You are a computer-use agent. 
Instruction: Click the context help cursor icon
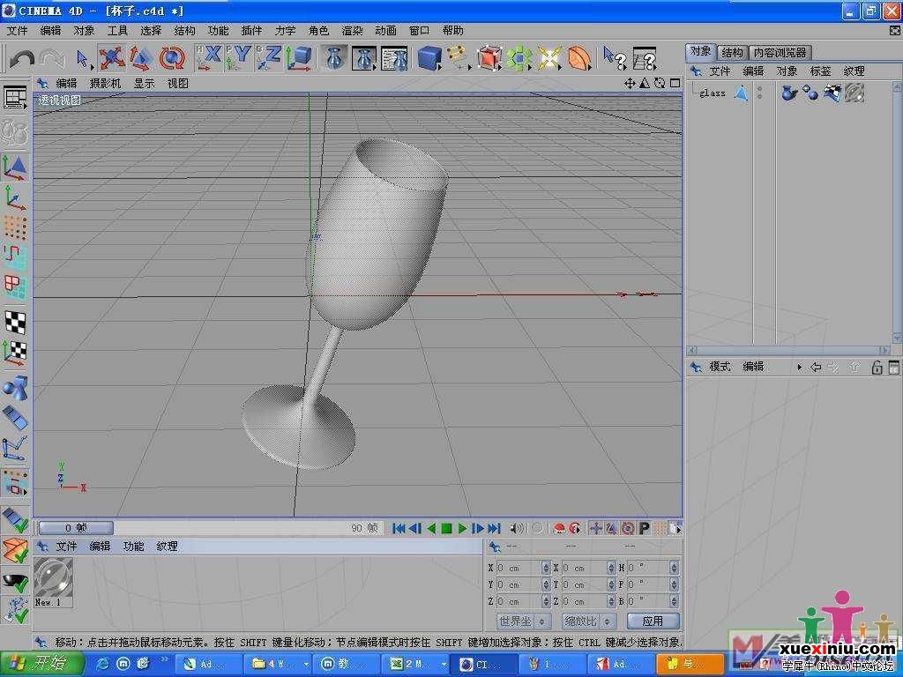point(614,58)
